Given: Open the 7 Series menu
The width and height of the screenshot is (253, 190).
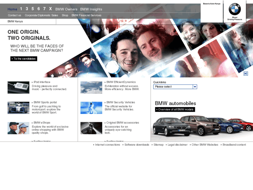Looking at the screenshot, I should click(45, 9).
